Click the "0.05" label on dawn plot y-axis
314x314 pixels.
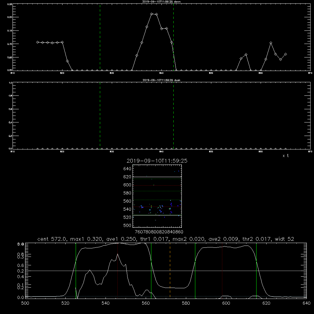tap(10, 57)
